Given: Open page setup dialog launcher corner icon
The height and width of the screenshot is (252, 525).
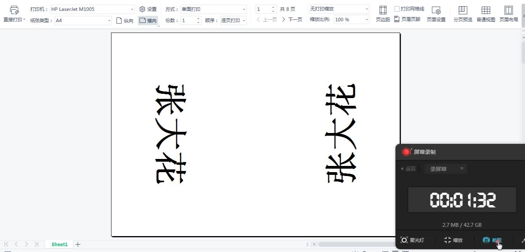Looking at the screenshot, I should point(158,26).
